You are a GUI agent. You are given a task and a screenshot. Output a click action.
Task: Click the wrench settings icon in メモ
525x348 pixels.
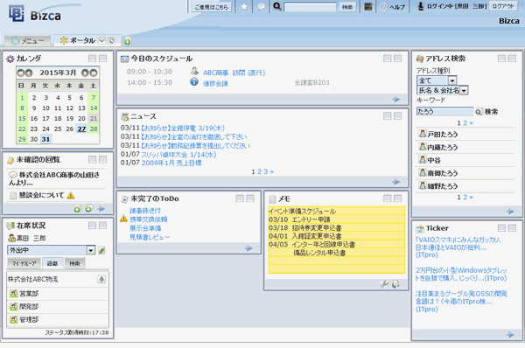pos(384,284)
